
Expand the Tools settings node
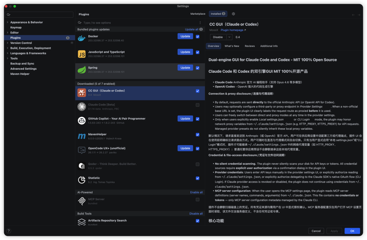(x=7, y=58)
